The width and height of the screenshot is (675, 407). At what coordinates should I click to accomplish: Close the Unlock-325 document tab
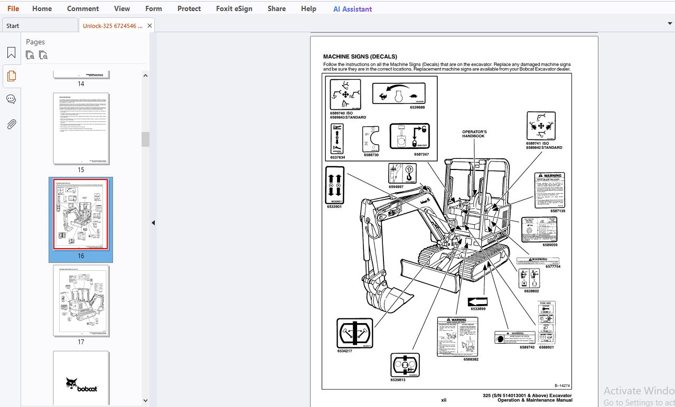pyautogui.click(x=149, y=25)
